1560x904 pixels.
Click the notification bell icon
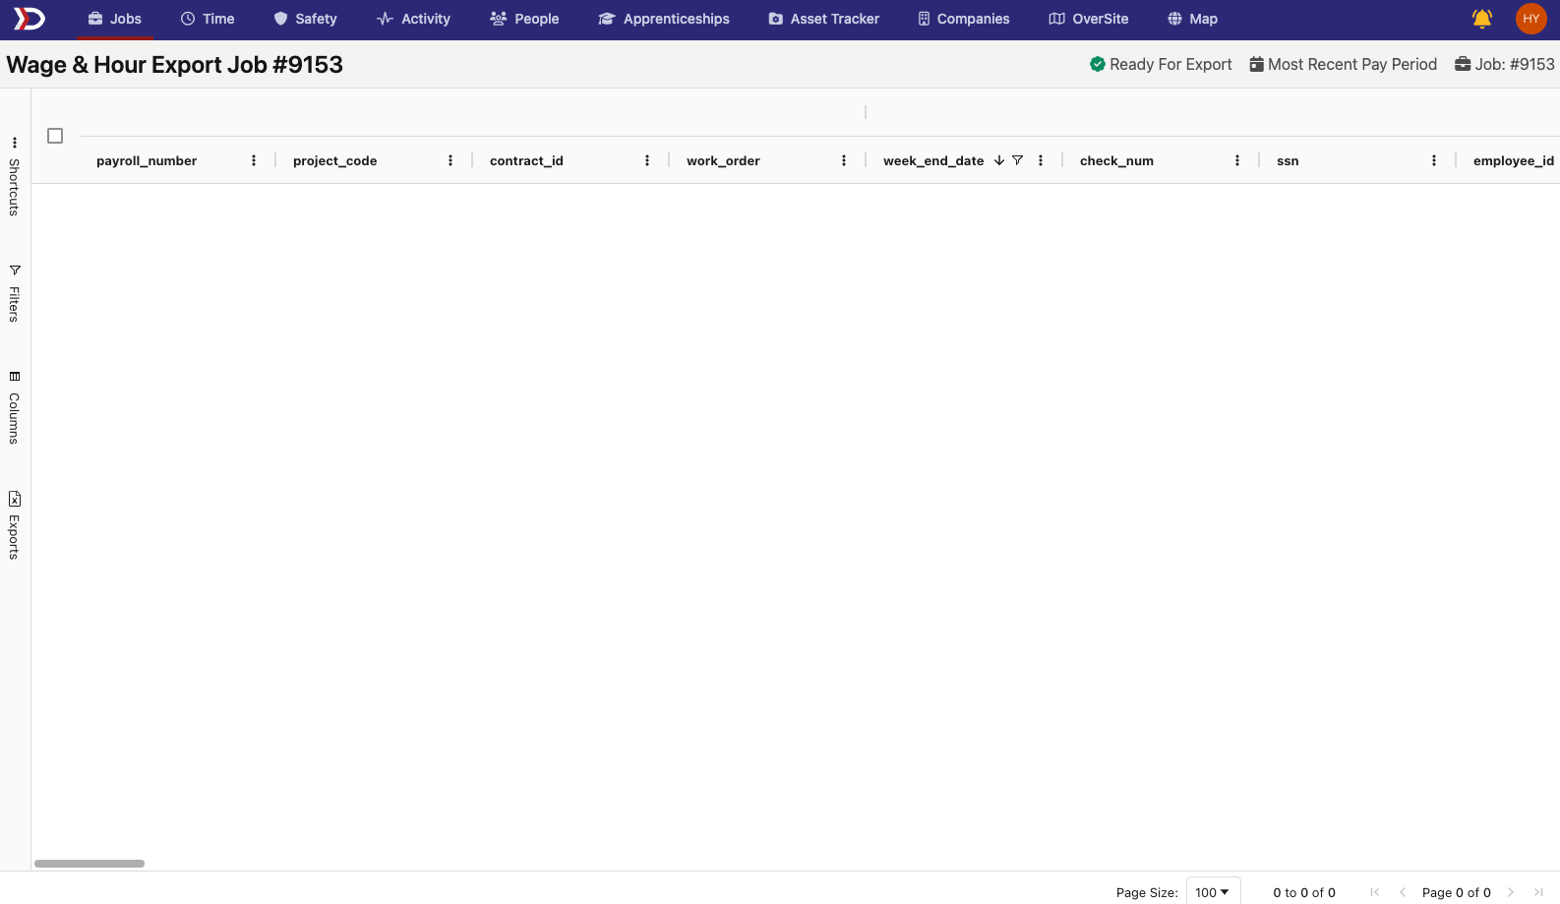pos(1482,19)
